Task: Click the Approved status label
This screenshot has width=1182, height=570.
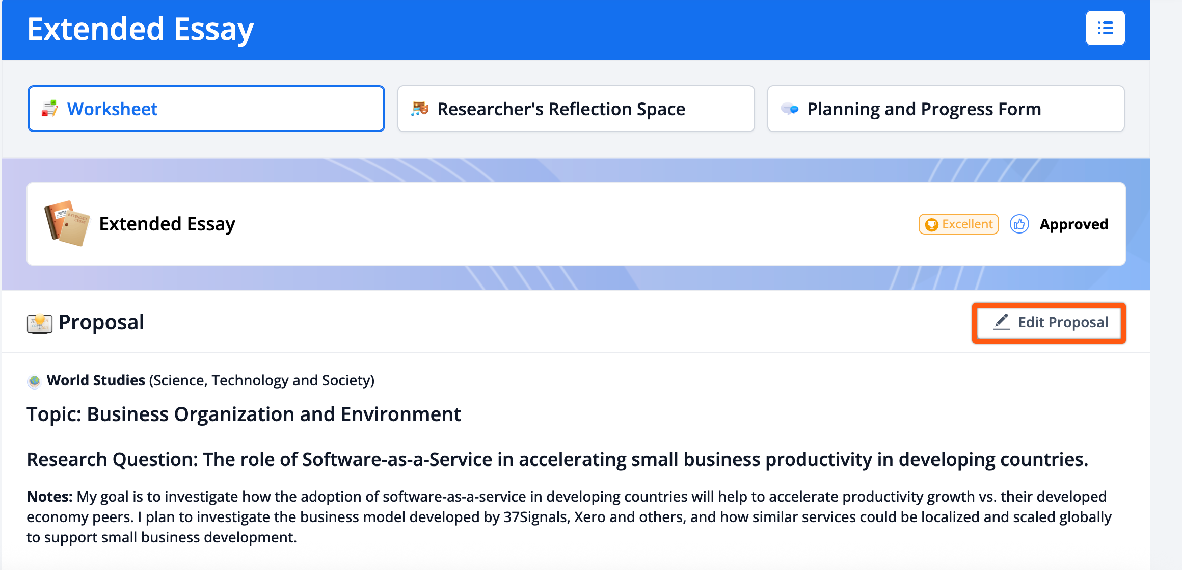Action: [x=1073, y=224]
